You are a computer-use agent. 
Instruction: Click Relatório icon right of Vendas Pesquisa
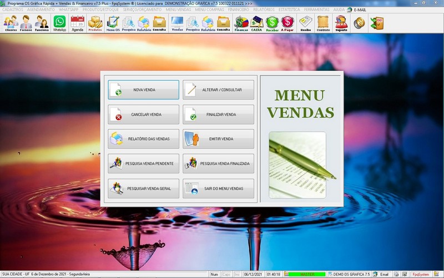pyautogui.click(x=208, y=23)
